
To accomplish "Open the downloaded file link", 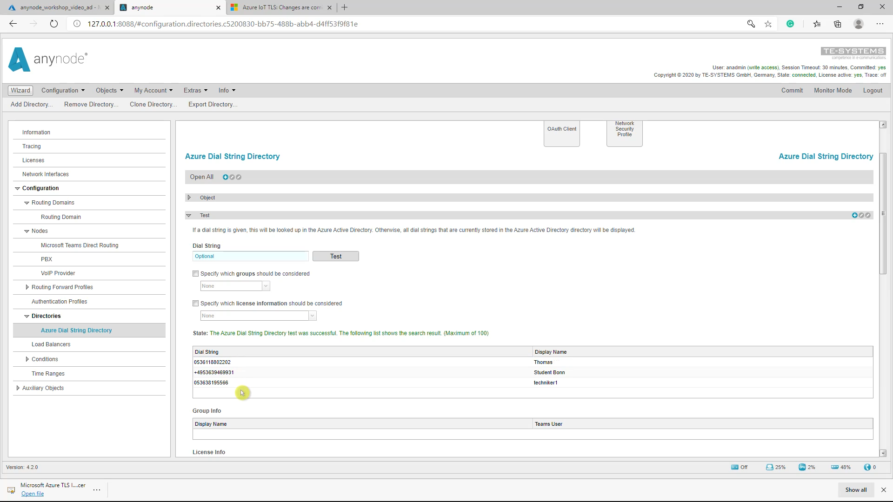I will pyautogui.click(x=33, y=494).
